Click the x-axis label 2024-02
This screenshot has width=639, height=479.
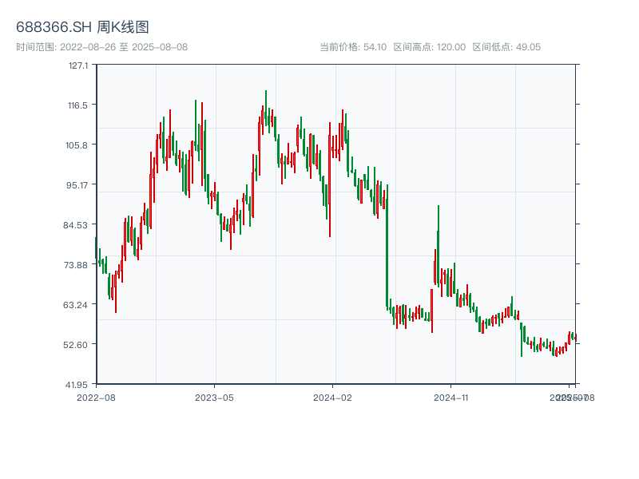(x=332, y=398)
